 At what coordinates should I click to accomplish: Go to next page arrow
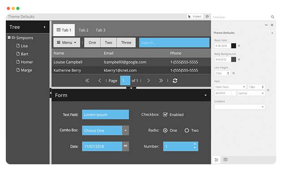click(x=148, y=80)
